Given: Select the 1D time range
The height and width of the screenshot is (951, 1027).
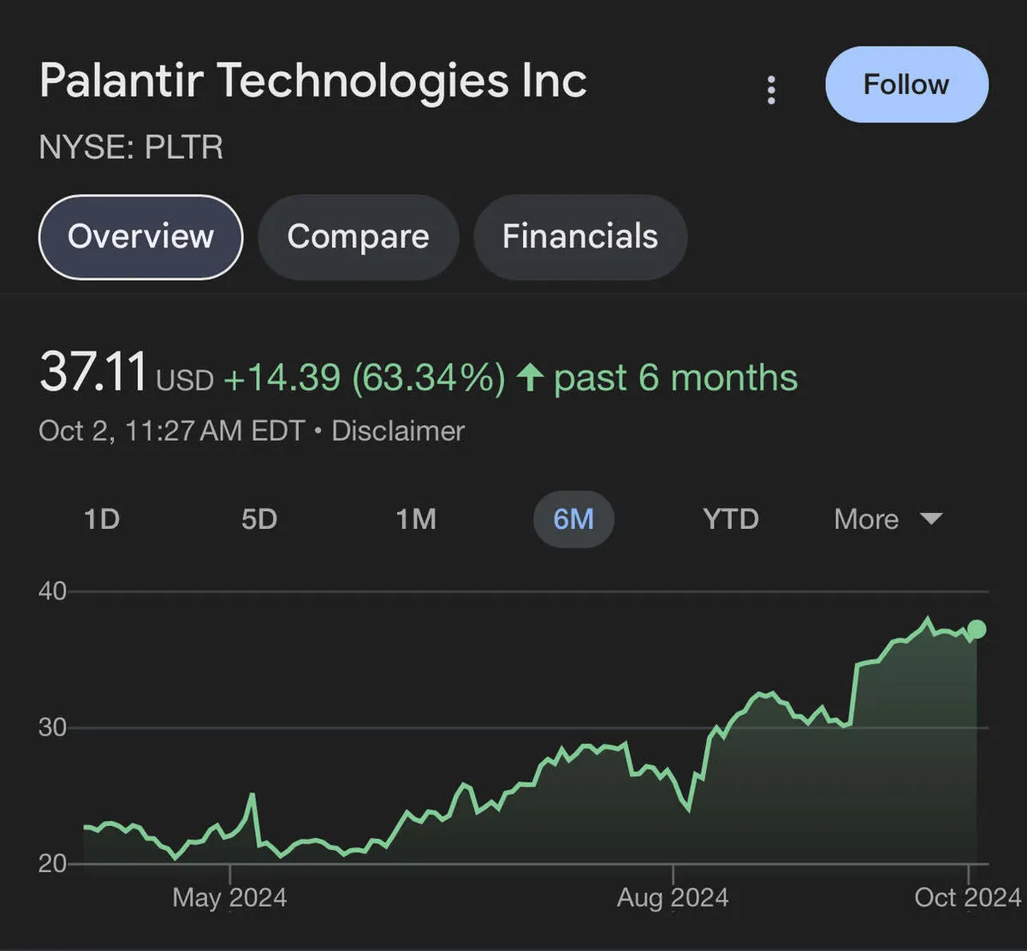Looking at the screenshot, I should coord(102,519).
